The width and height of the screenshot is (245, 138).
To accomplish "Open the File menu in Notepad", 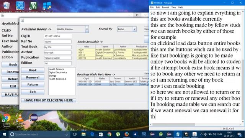I will (x=152, y=7).
